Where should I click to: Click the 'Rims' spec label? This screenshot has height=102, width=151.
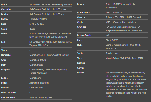pyautogui.click(x=80, y=40)
